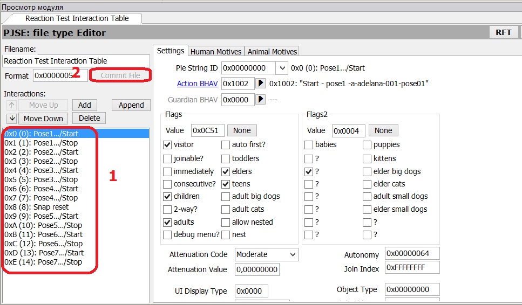This screenshot has height=305, width=522.
Task: Enable the joinable? checkbox
Action: [168, 158]
